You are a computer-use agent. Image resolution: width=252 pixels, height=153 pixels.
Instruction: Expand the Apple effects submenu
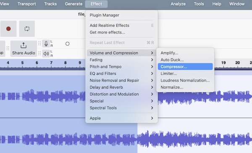121,118
